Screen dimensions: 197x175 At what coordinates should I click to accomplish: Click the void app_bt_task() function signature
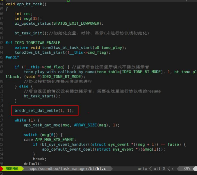coord(26,4)
